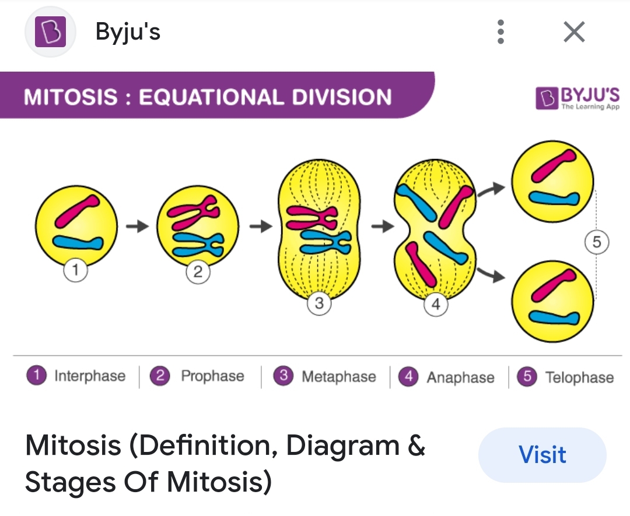This screenshot has width=630, height=516.
Task: Click the purple 4 Anaphase legend icon
Action: tap(408, 377)
